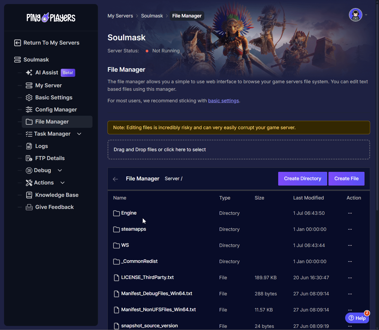The image size is (379, 330).
Task: Open action menu for _CommonRedist directory
Action: click(x=350, y=262)
